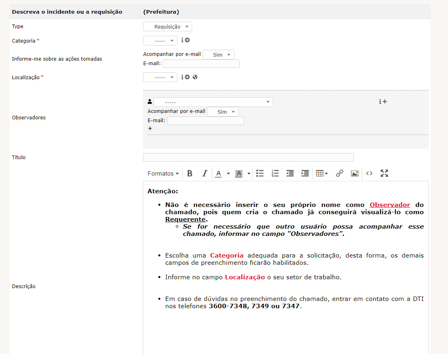The height and width of the screenshot is (354, 448).
Task: Click 'Descreva o incidente ou a requisição' header
Action: tap(67, 12)
